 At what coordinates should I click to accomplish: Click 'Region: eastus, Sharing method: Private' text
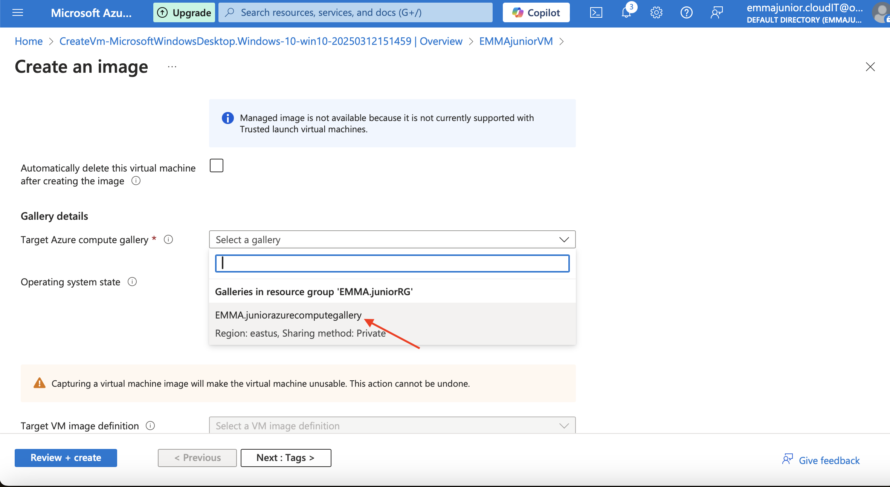(300, 333)
